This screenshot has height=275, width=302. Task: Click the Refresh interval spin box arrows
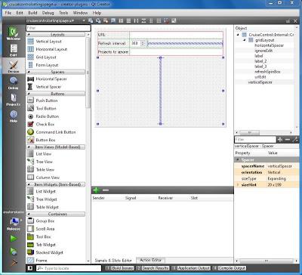click(x=143, y=43)
